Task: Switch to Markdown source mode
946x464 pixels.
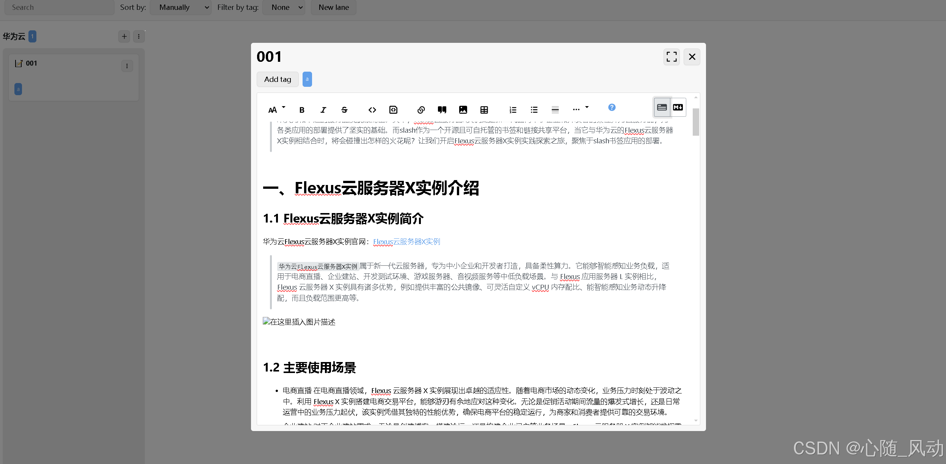Action: (x=678, y=107)
